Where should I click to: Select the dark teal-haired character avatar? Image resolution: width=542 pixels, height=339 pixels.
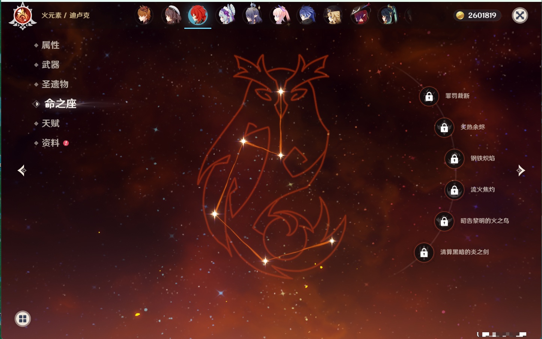(x=387, y=15)
